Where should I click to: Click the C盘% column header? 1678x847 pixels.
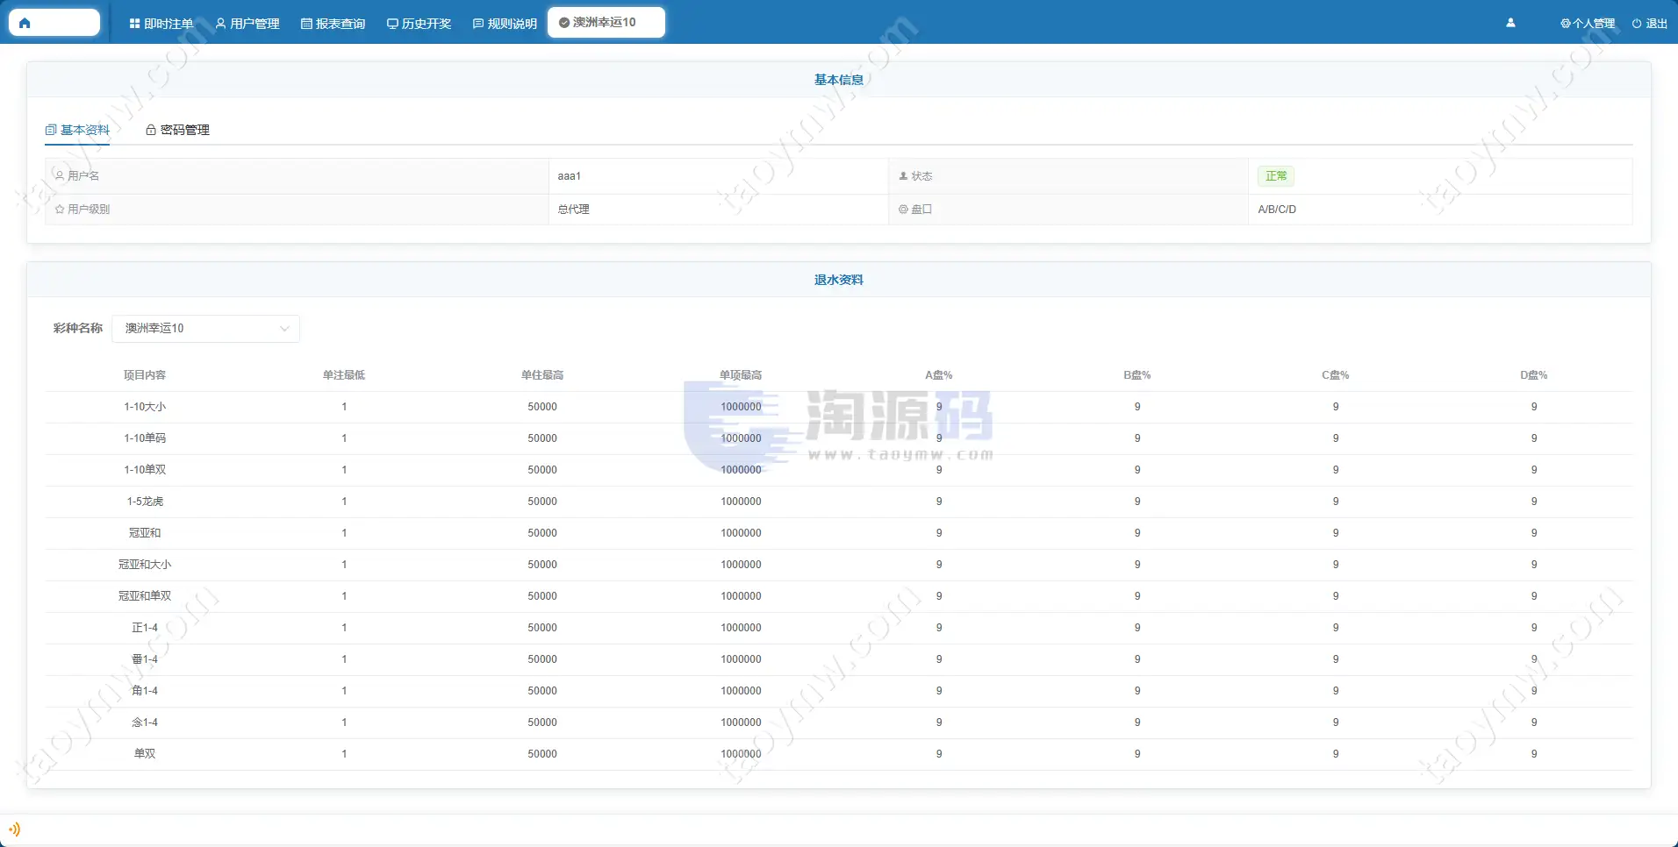point(1336,375)
